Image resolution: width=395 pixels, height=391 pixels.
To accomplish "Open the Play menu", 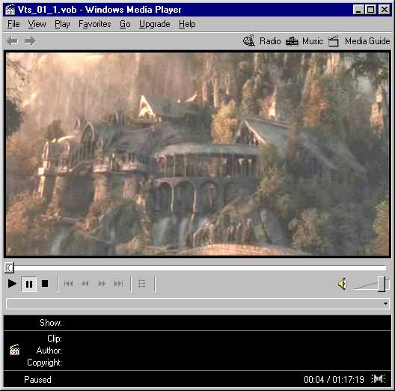I will pos(62,24).
